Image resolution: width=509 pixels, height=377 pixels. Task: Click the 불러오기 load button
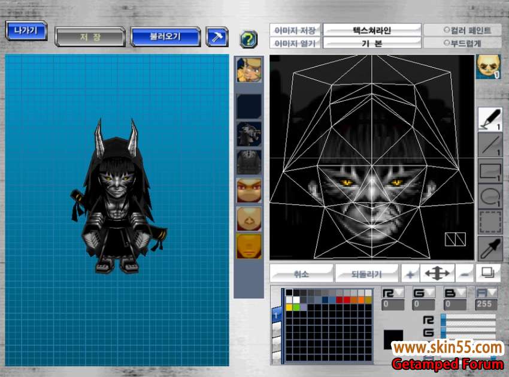pos(165,37)
